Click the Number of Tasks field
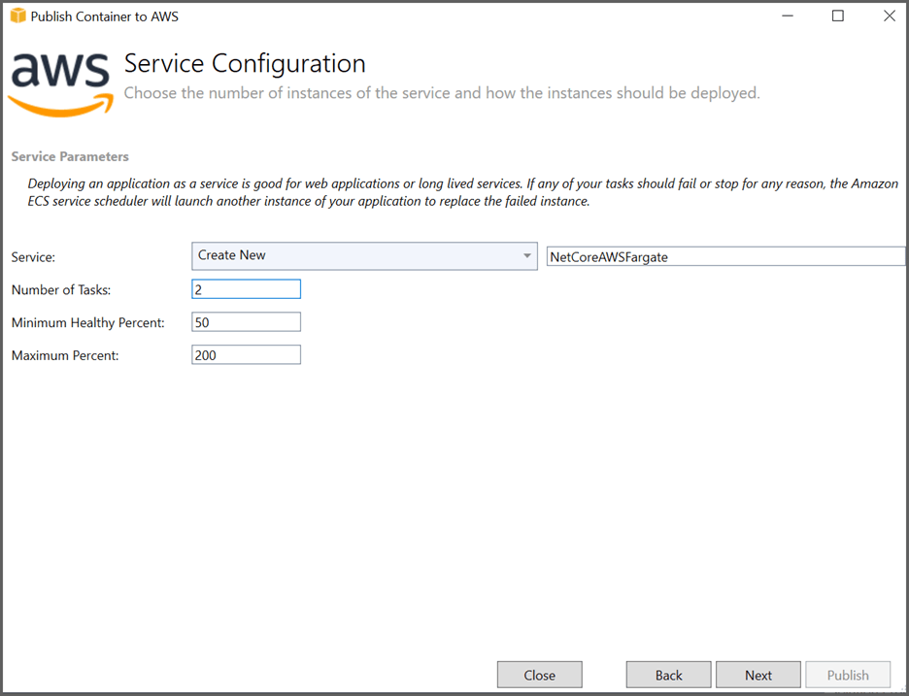The height and width of the screenshot is (696, 909). [x=246, y=288]
